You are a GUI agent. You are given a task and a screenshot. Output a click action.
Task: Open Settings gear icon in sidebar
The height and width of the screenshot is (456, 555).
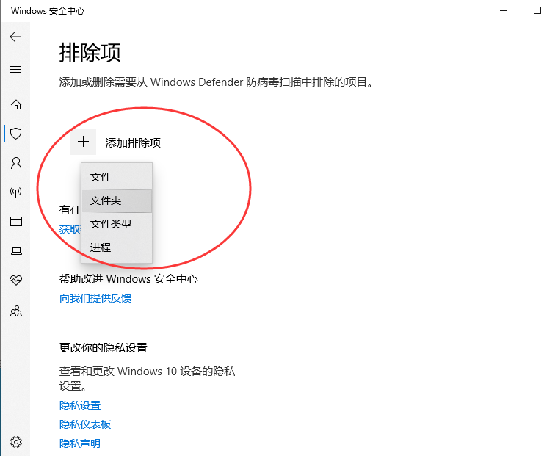pyautogui.click(x=16, y=442)
